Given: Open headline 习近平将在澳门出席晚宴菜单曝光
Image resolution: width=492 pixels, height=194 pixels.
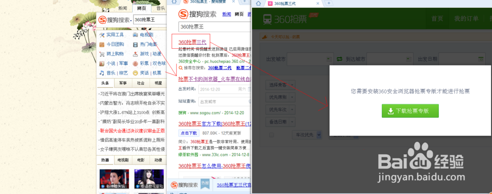Looking at the screenshot, I should tap(132, 94).
